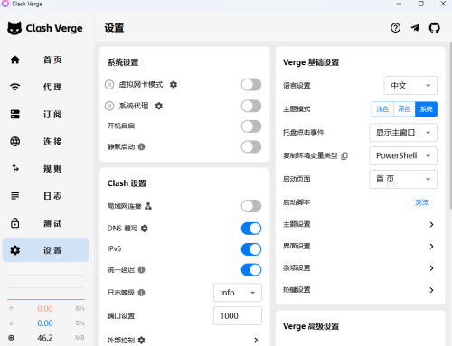Click copy icon beside 复制环境变量类型
The width and height of the screenshot is (452, 346).
click(x=344, y=155)
